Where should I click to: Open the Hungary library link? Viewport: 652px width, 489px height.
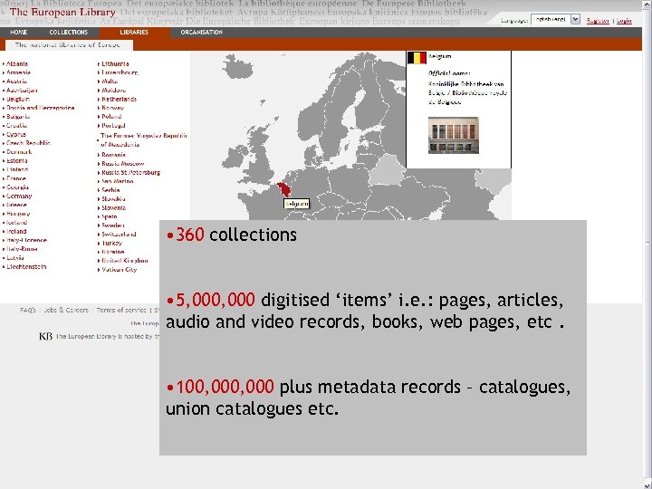pyautogui.click(x=18, y=214)
